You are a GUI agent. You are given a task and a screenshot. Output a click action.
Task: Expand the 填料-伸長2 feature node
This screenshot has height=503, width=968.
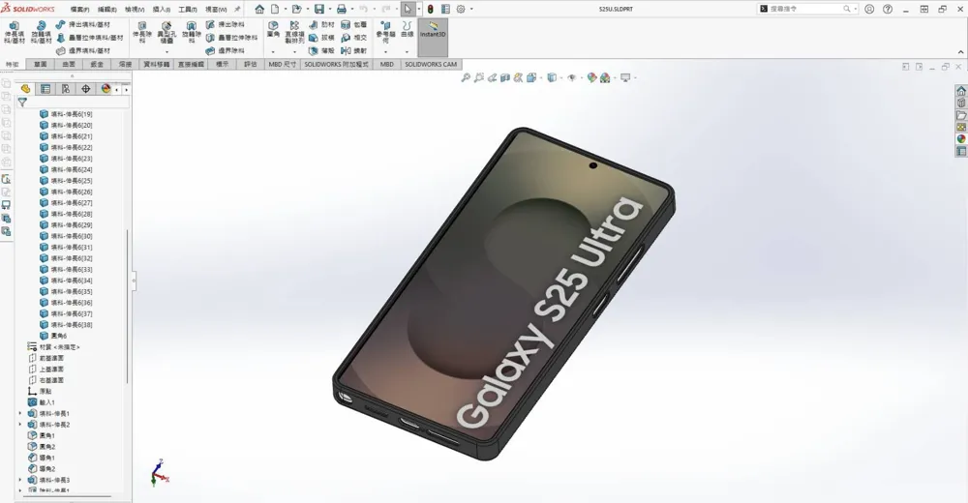(19, 425)
